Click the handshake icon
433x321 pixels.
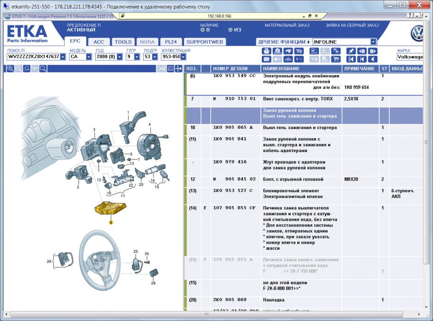288,51
